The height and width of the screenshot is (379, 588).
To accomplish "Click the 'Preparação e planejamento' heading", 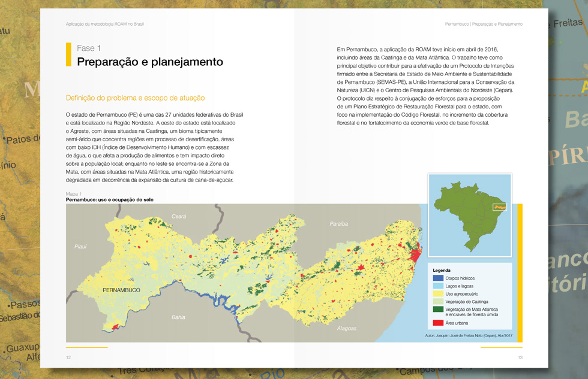I will click(x=150, y=62).
